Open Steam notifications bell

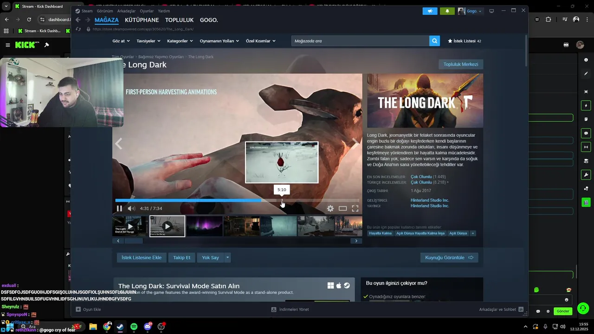[x=447, y=11]
